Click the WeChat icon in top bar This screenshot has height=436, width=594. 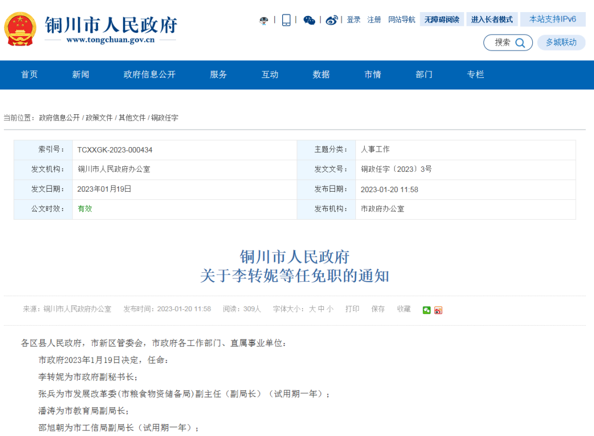[x=309, y=20]
